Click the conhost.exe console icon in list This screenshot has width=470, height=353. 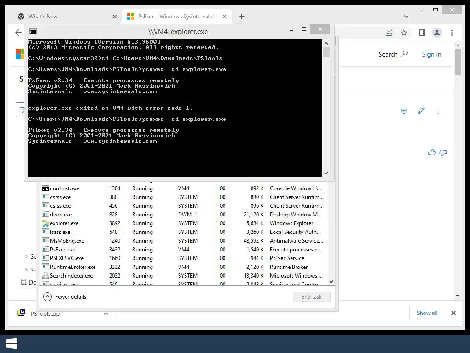point(45,188)
